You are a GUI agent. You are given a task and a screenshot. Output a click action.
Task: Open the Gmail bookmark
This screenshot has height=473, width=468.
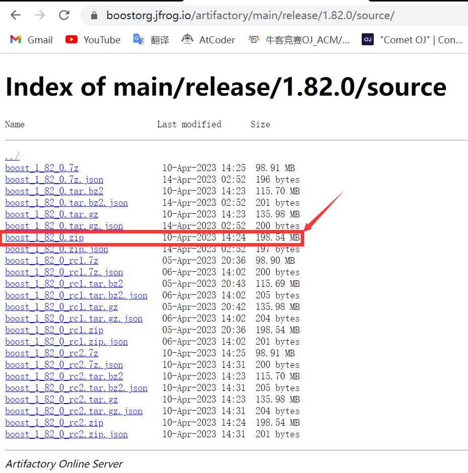31,40
